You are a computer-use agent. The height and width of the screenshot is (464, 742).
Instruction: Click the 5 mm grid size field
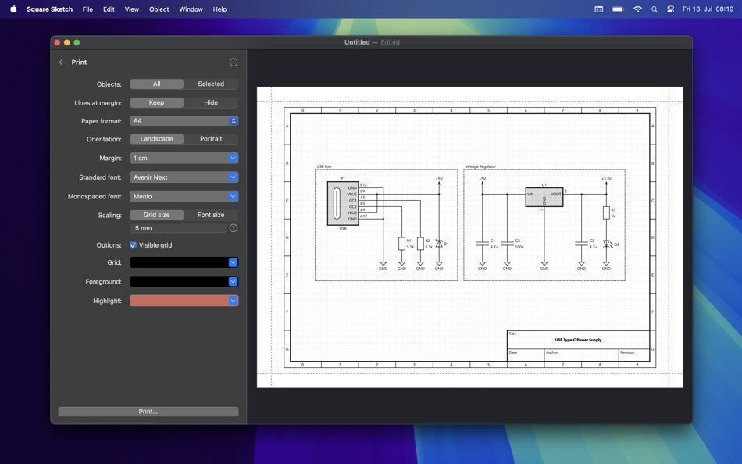tap(178, 228)
